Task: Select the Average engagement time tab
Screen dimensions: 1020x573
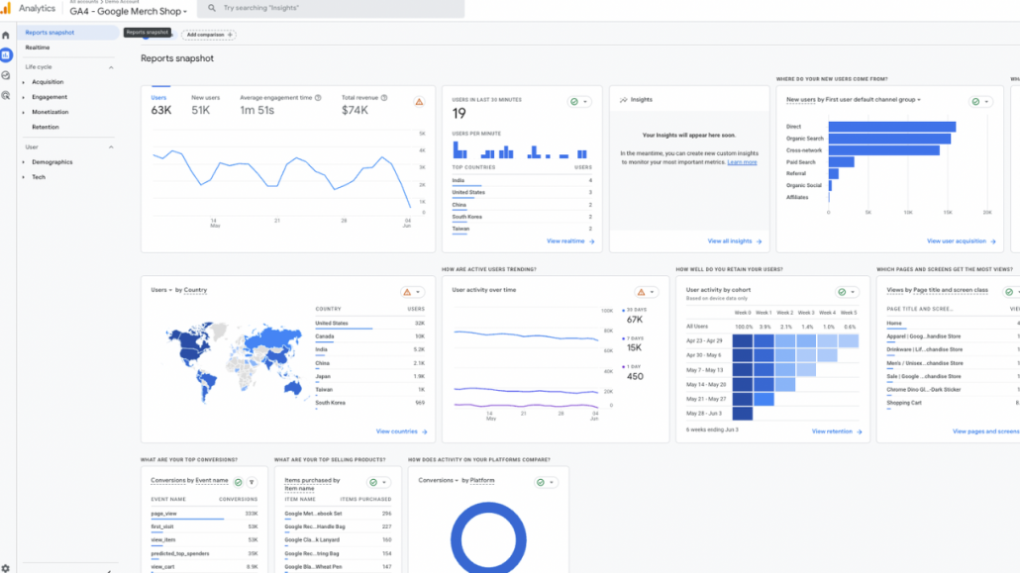Action: (279, 105)
